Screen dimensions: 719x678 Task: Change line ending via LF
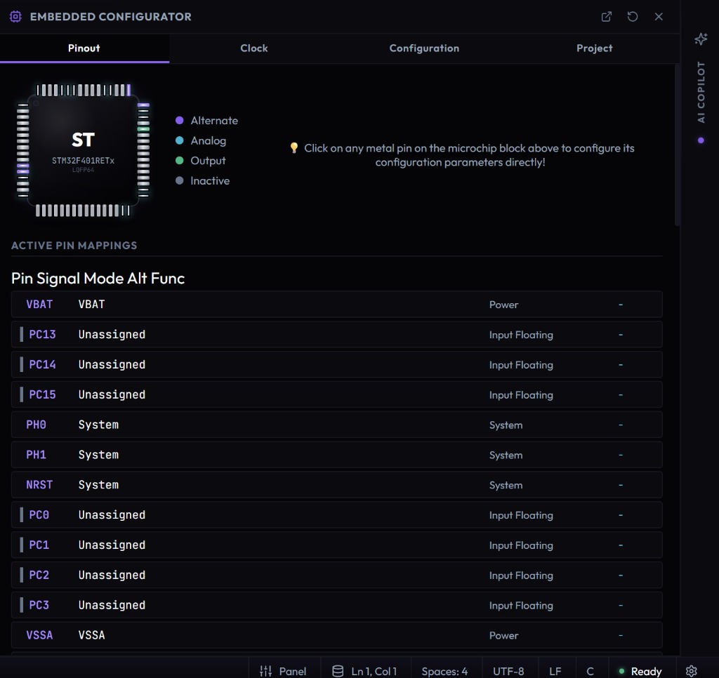[x=555, y=672]
